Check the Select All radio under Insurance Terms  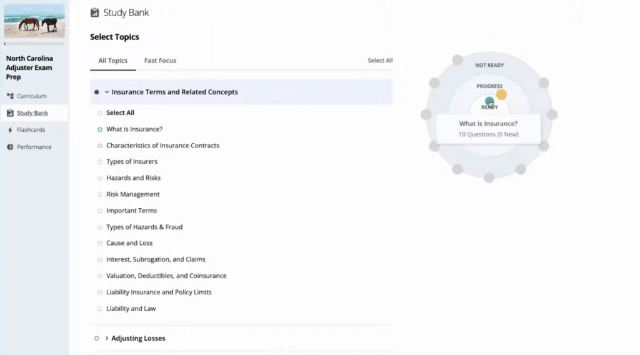click(x=100, y=113)
